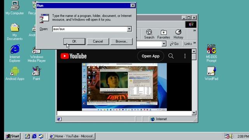
Task: Click the Internet Explorer throbber logo
Action: click(x=191, y=24)
